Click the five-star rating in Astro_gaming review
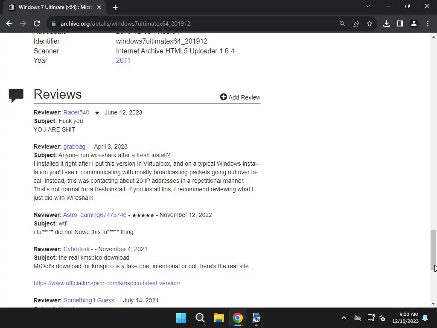The image size is (437, 328). coord(143,215)
